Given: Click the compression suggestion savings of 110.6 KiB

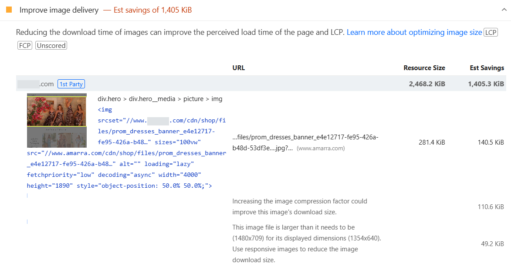Looking at the screenshot, I should point(491,206).
